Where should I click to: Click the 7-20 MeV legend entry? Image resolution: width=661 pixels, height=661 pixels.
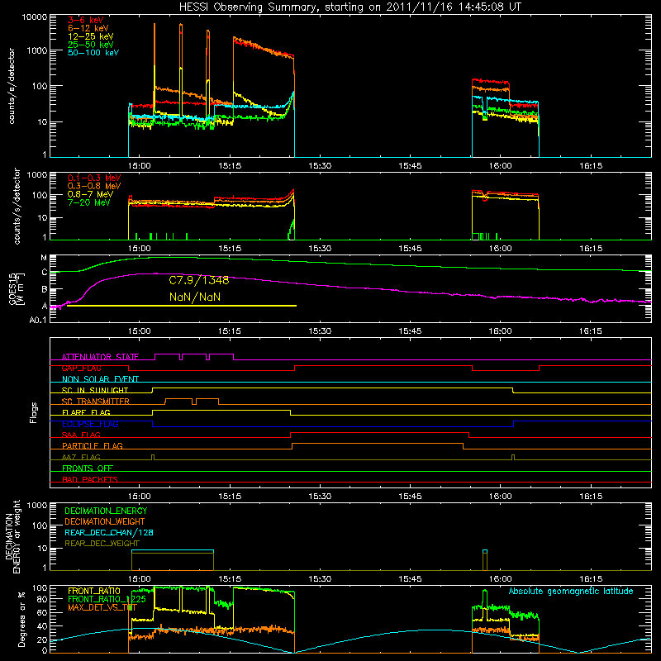tap(89, 202)
